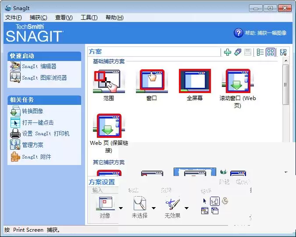
Task: Select the 窗口 window capture profile
Action: tap(152, 85)
